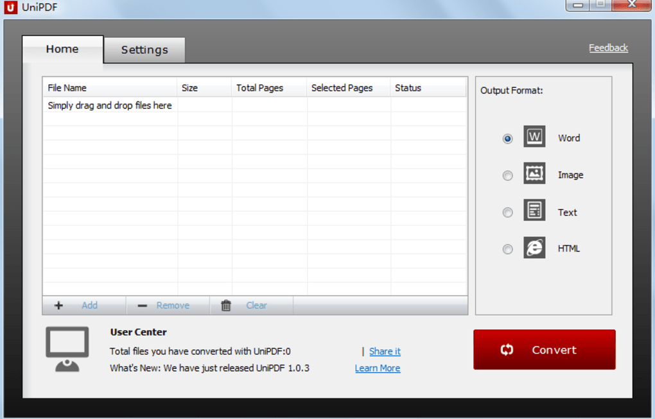Click the Size column header
Screen dimensions: 655x419
tap(204, 88)
